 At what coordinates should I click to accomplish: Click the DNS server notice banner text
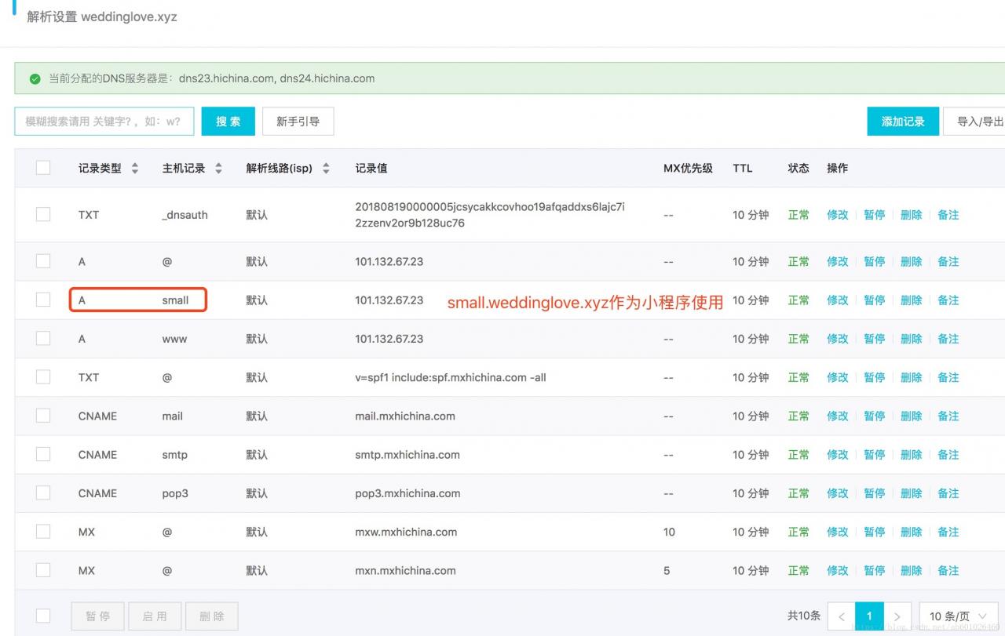click(x=212, y=78)
